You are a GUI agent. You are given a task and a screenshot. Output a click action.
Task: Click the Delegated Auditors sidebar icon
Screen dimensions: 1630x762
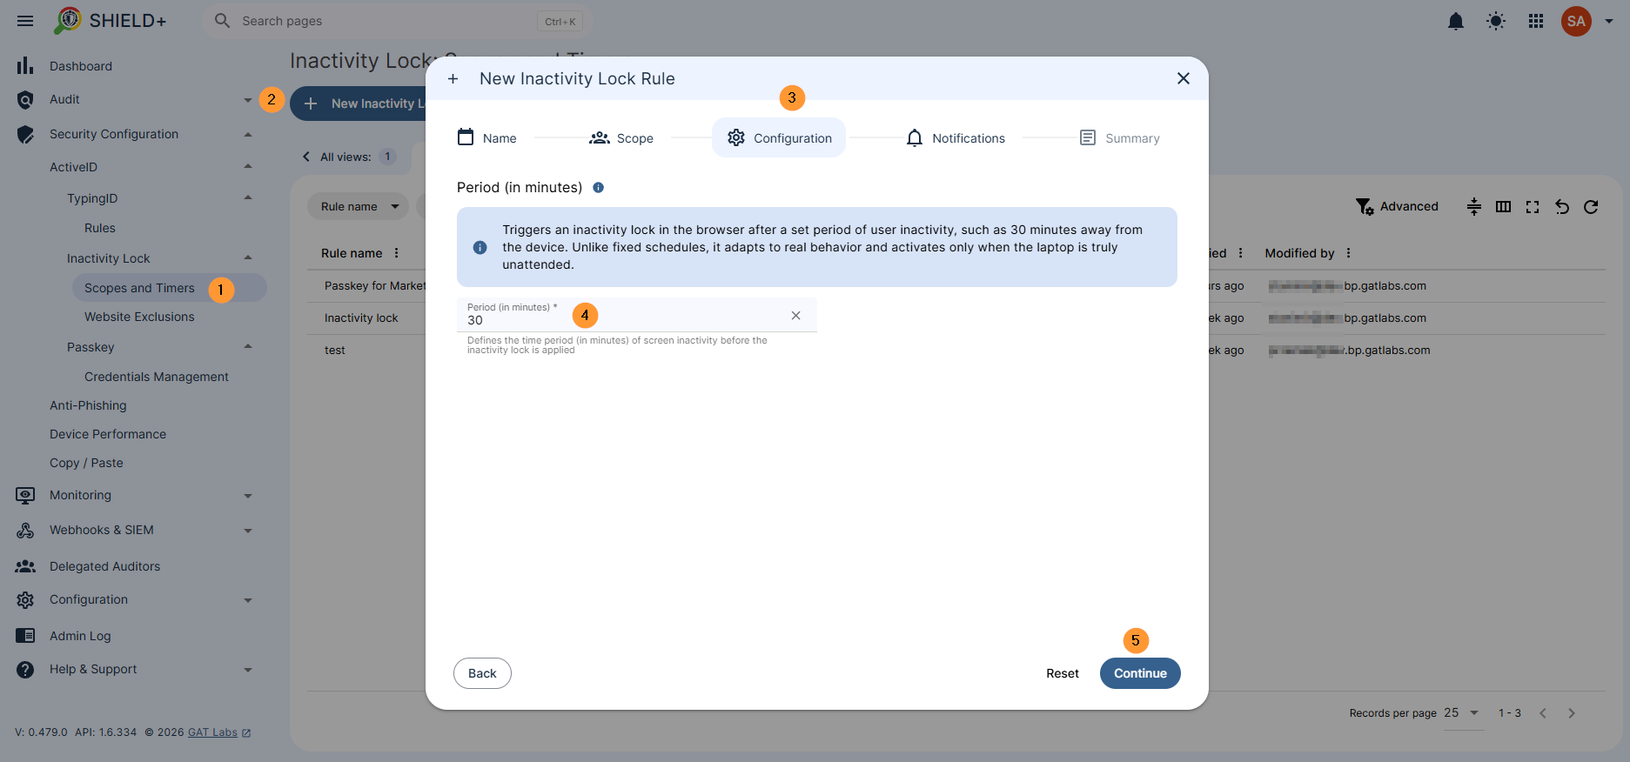(25, 566)
